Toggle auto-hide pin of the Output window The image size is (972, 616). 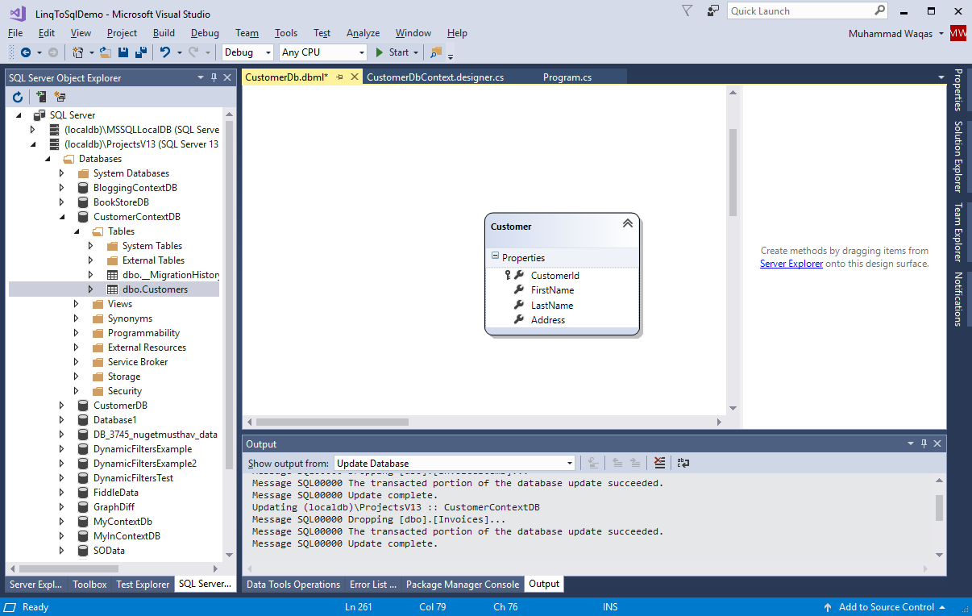(924, 443)
